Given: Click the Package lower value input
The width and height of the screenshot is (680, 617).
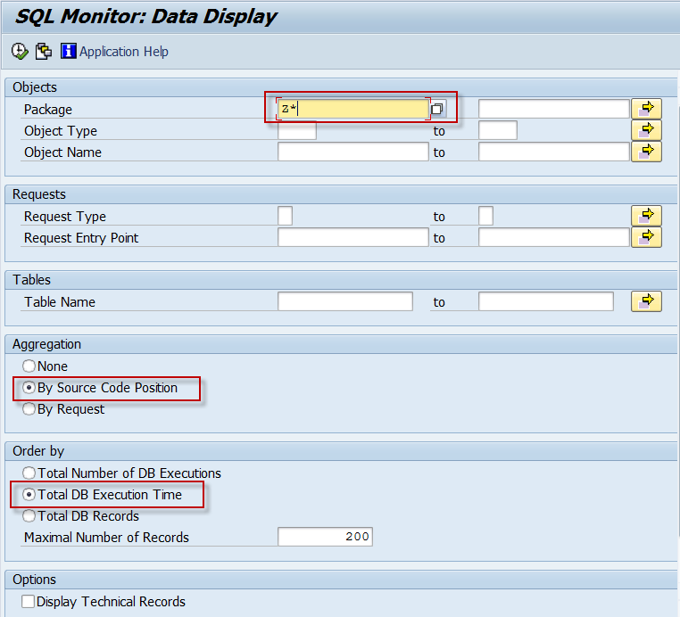Looking at the screenshot, I should click(352, 109).
